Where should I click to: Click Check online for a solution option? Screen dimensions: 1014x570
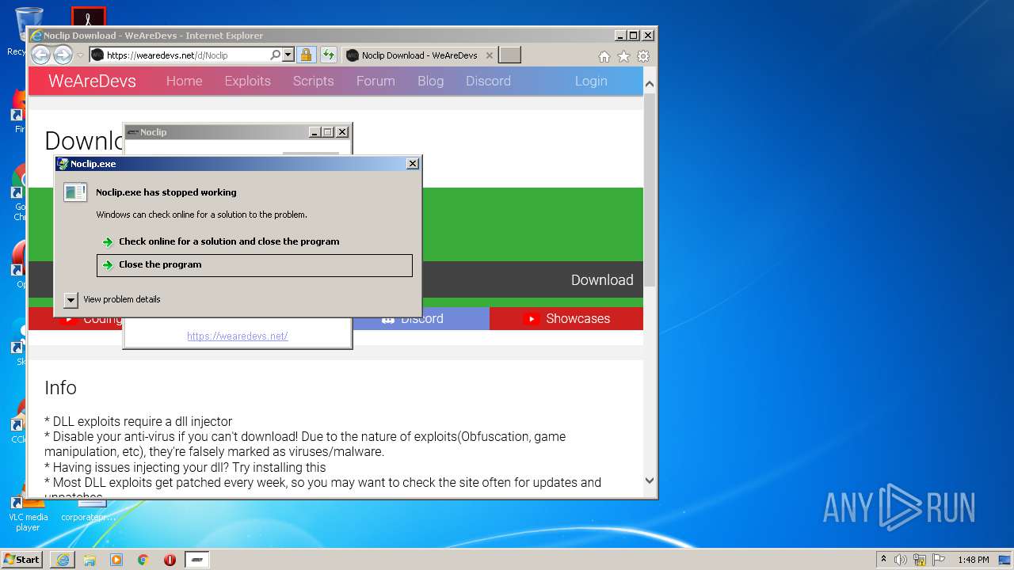pos(254,241)
